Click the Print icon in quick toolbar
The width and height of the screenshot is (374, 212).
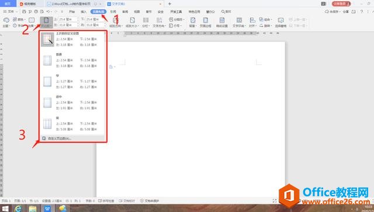click(x=36, y=12)
